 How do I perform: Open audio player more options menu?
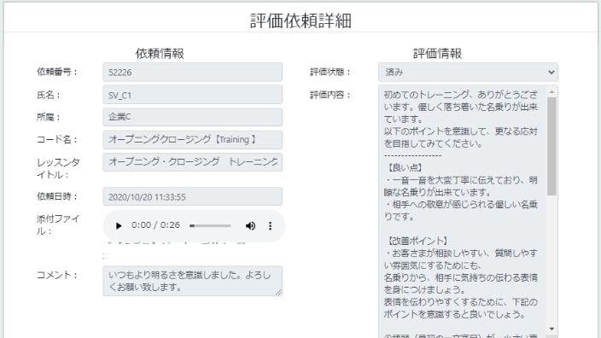271,225
